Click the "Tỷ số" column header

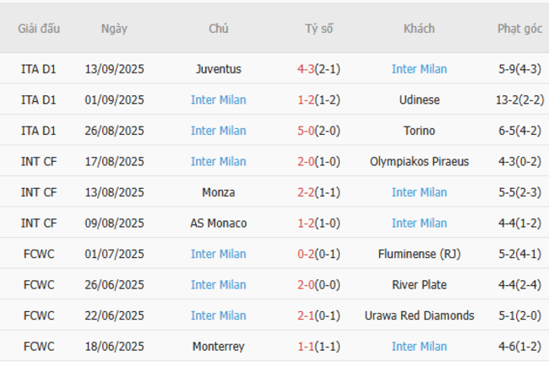click(x=319, y=29)
